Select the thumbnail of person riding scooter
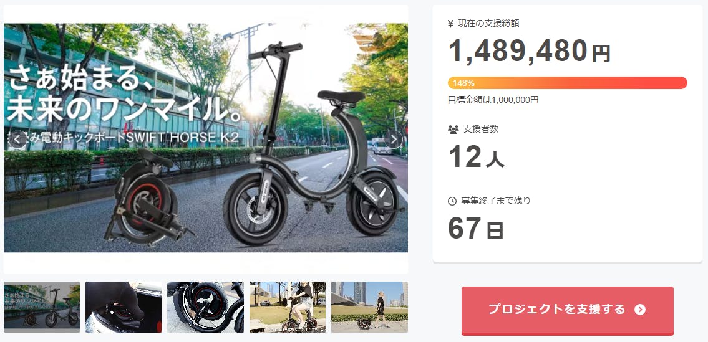The image size is (708, 342). (287, 307)
